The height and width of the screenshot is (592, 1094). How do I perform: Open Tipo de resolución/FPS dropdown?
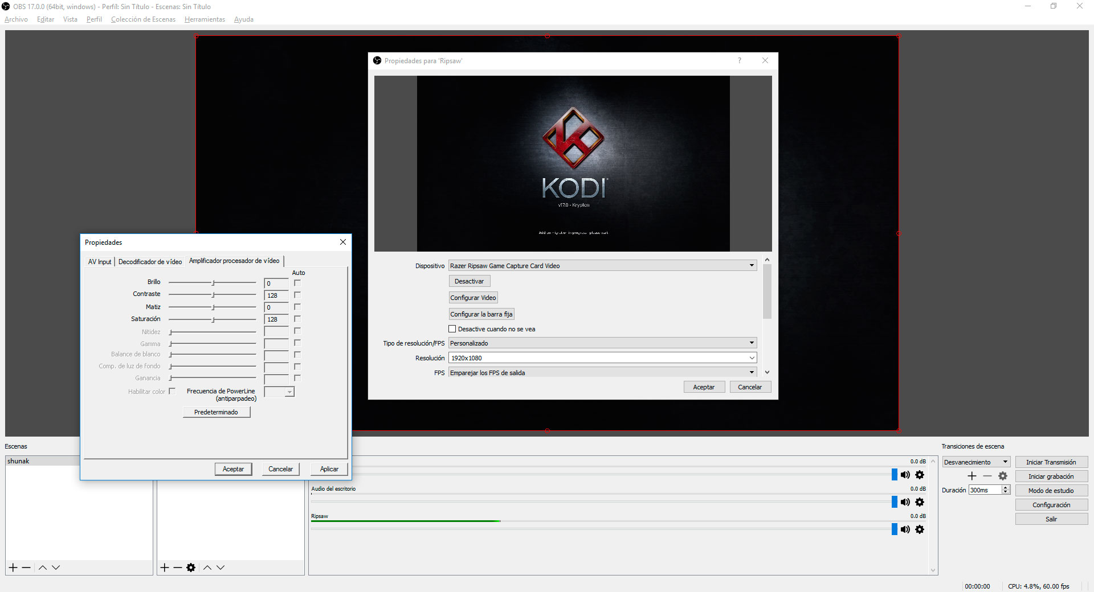pyautogui.click(x=602, y=343)
